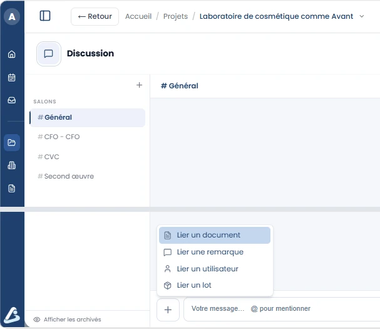
Task: Toggle 'Afficher les archivés' eye option
Action: 67,320
